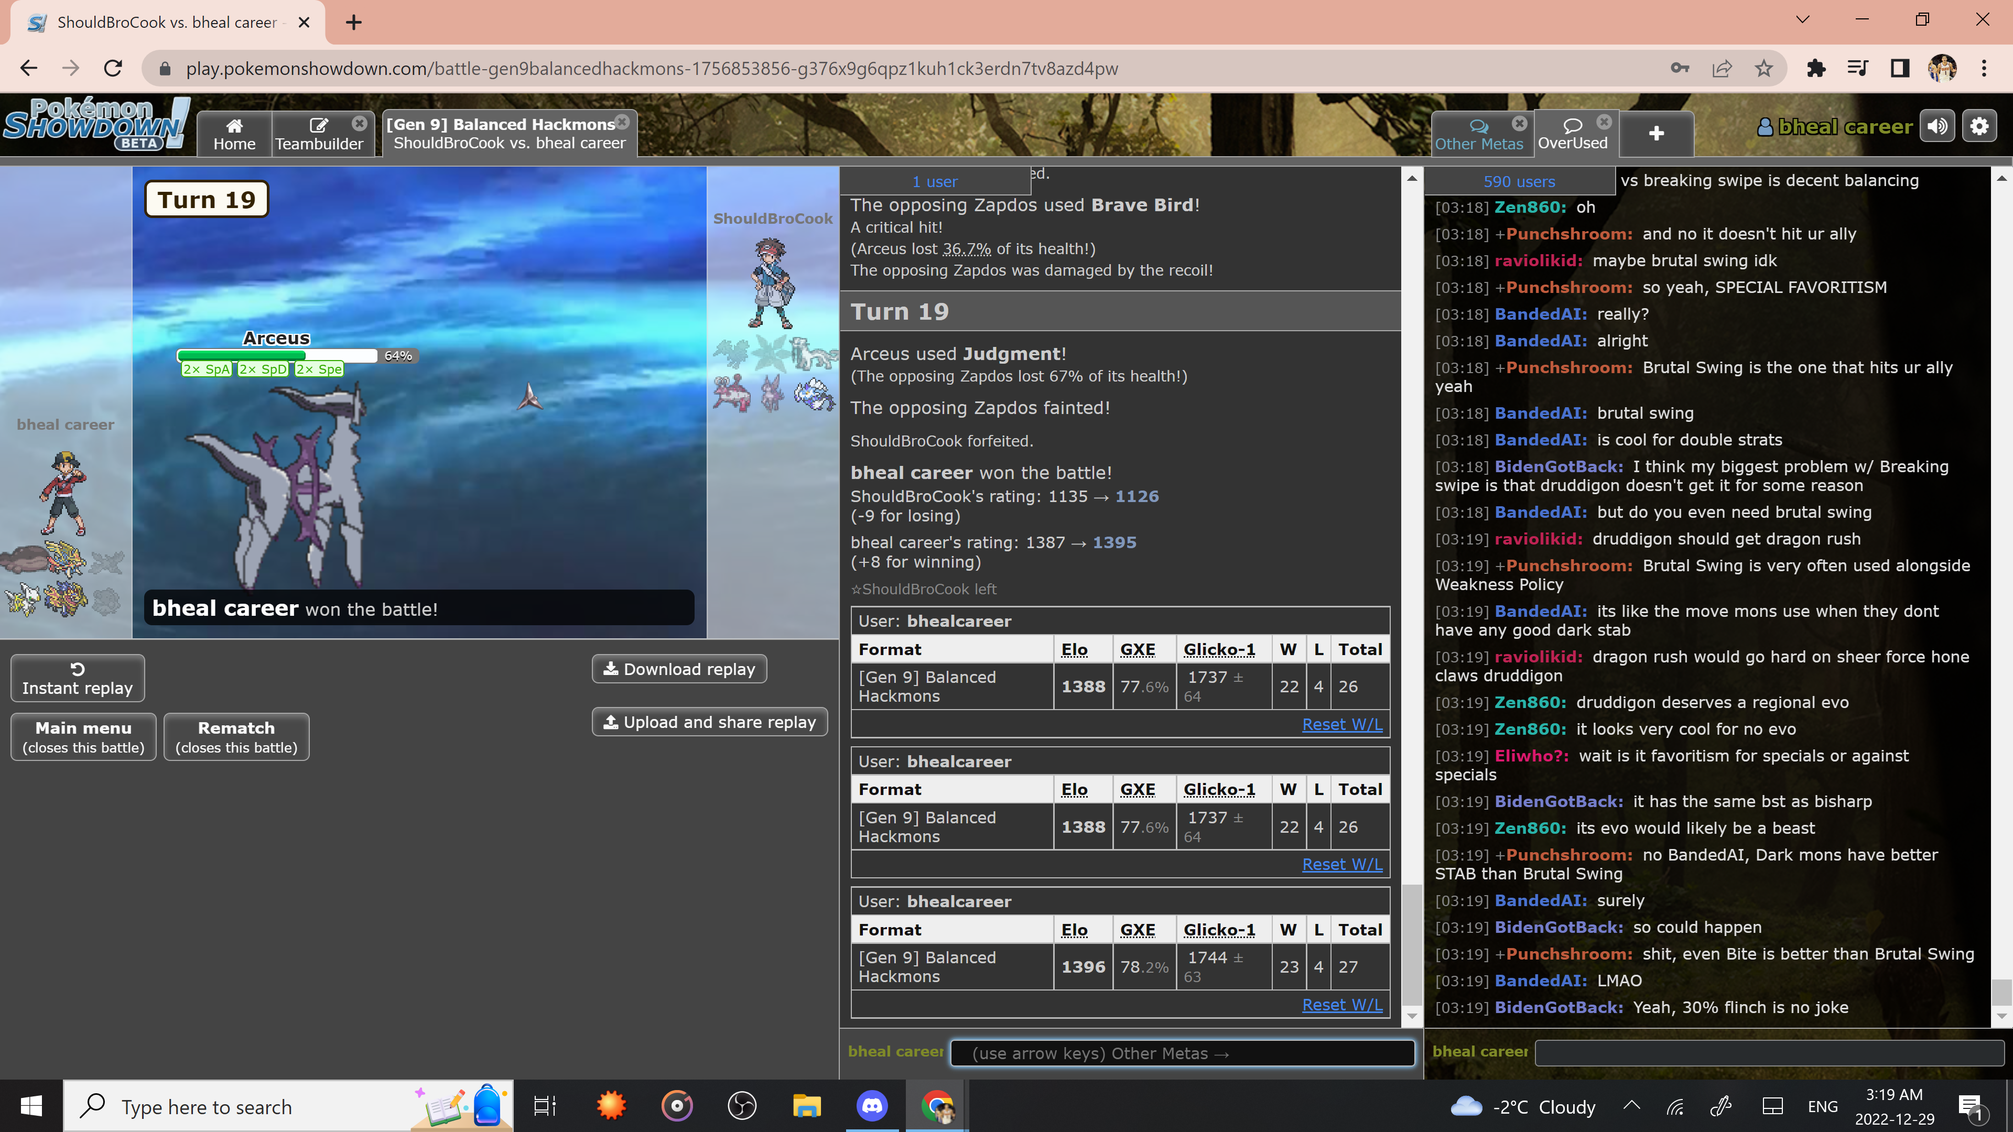Go back with the browser back arrow
2013x1132 pixels.
[29, 69]
